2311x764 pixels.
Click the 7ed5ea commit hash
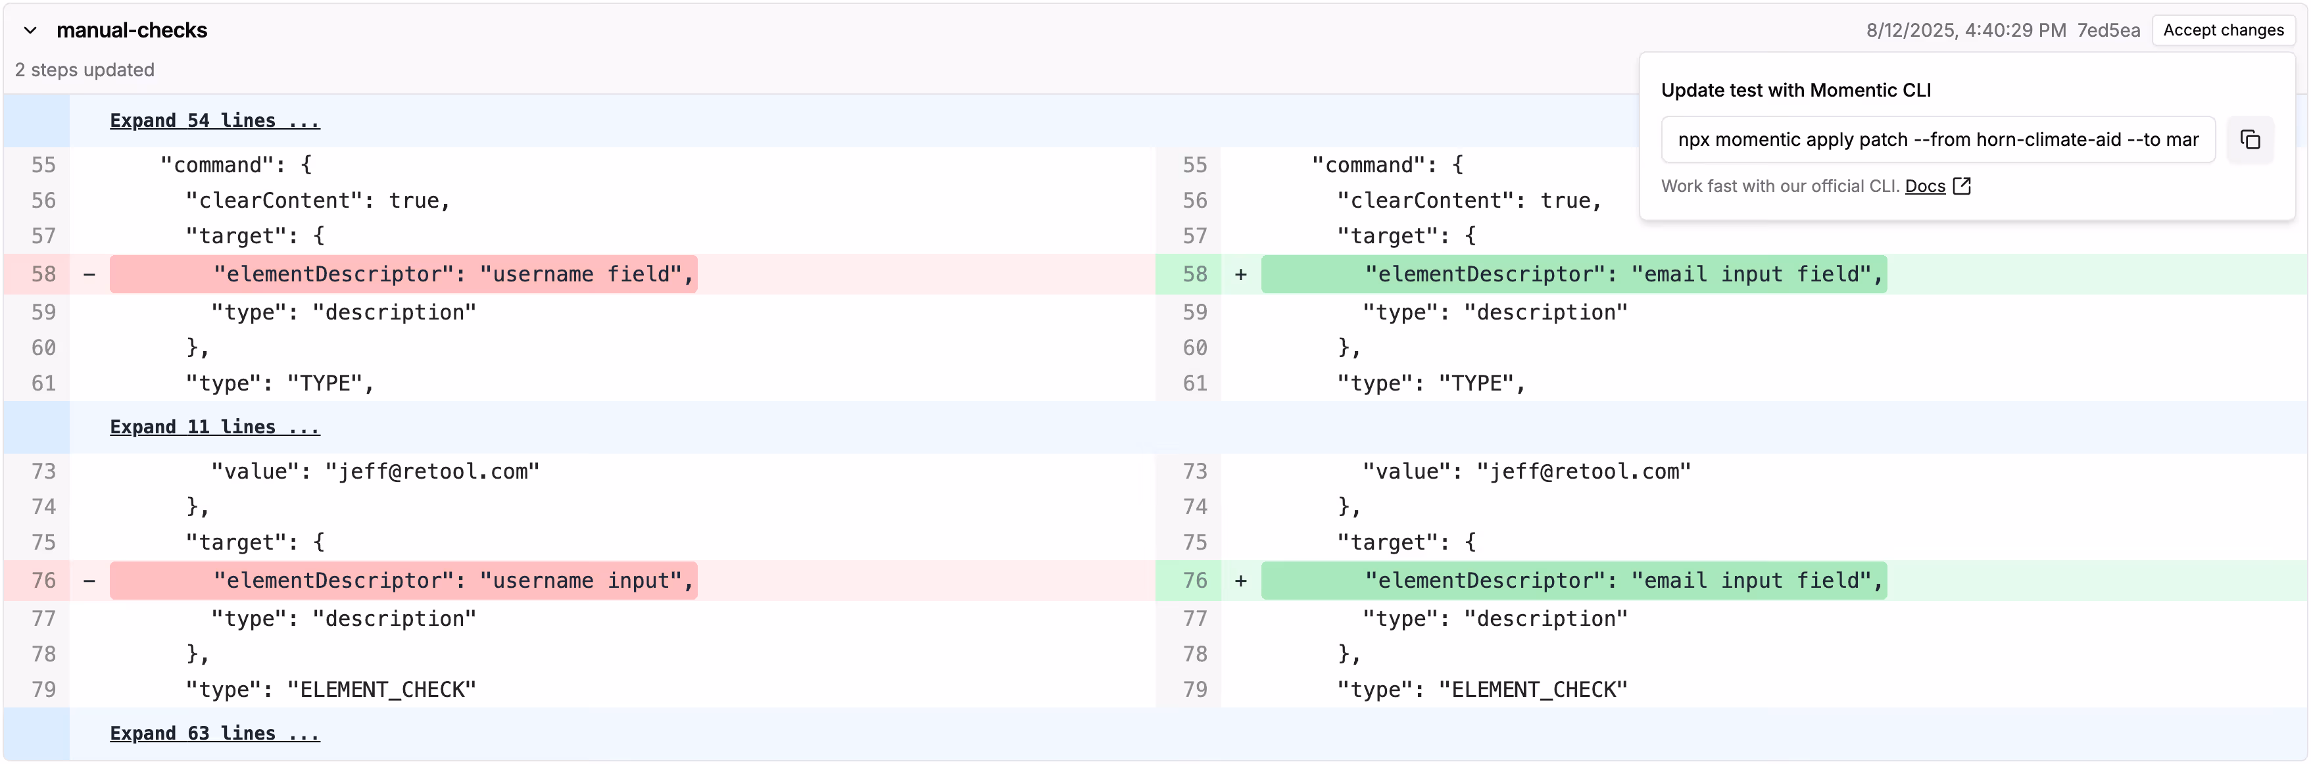pyautogui.click(x=2107, y=30)
